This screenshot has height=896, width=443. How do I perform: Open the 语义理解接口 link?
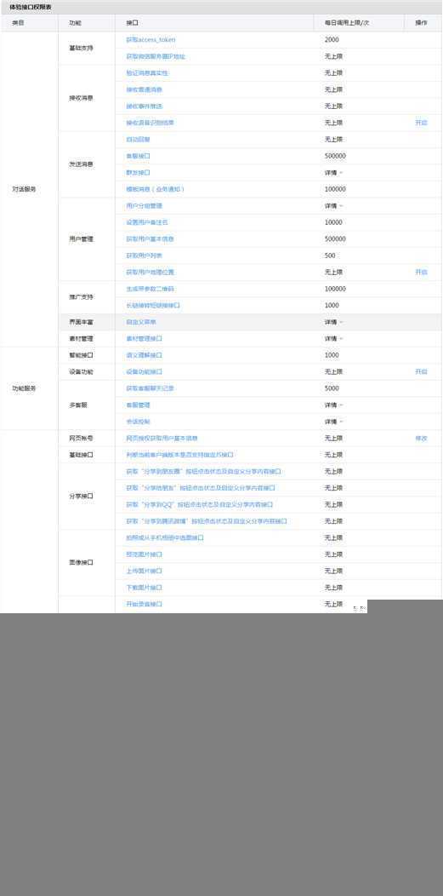point(145,355)
